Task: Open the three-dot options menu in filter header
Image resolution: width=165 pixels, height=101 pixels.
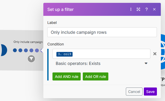Action: pos(131,9)
